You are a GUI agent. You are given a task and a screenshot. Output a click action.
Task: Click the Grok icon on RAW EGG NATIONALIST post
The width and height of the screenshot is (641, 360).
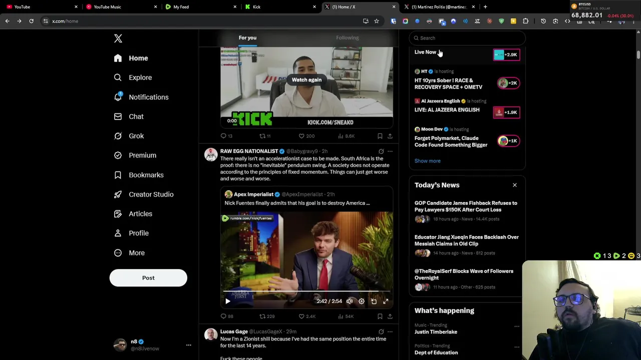(x=381, y=151)
